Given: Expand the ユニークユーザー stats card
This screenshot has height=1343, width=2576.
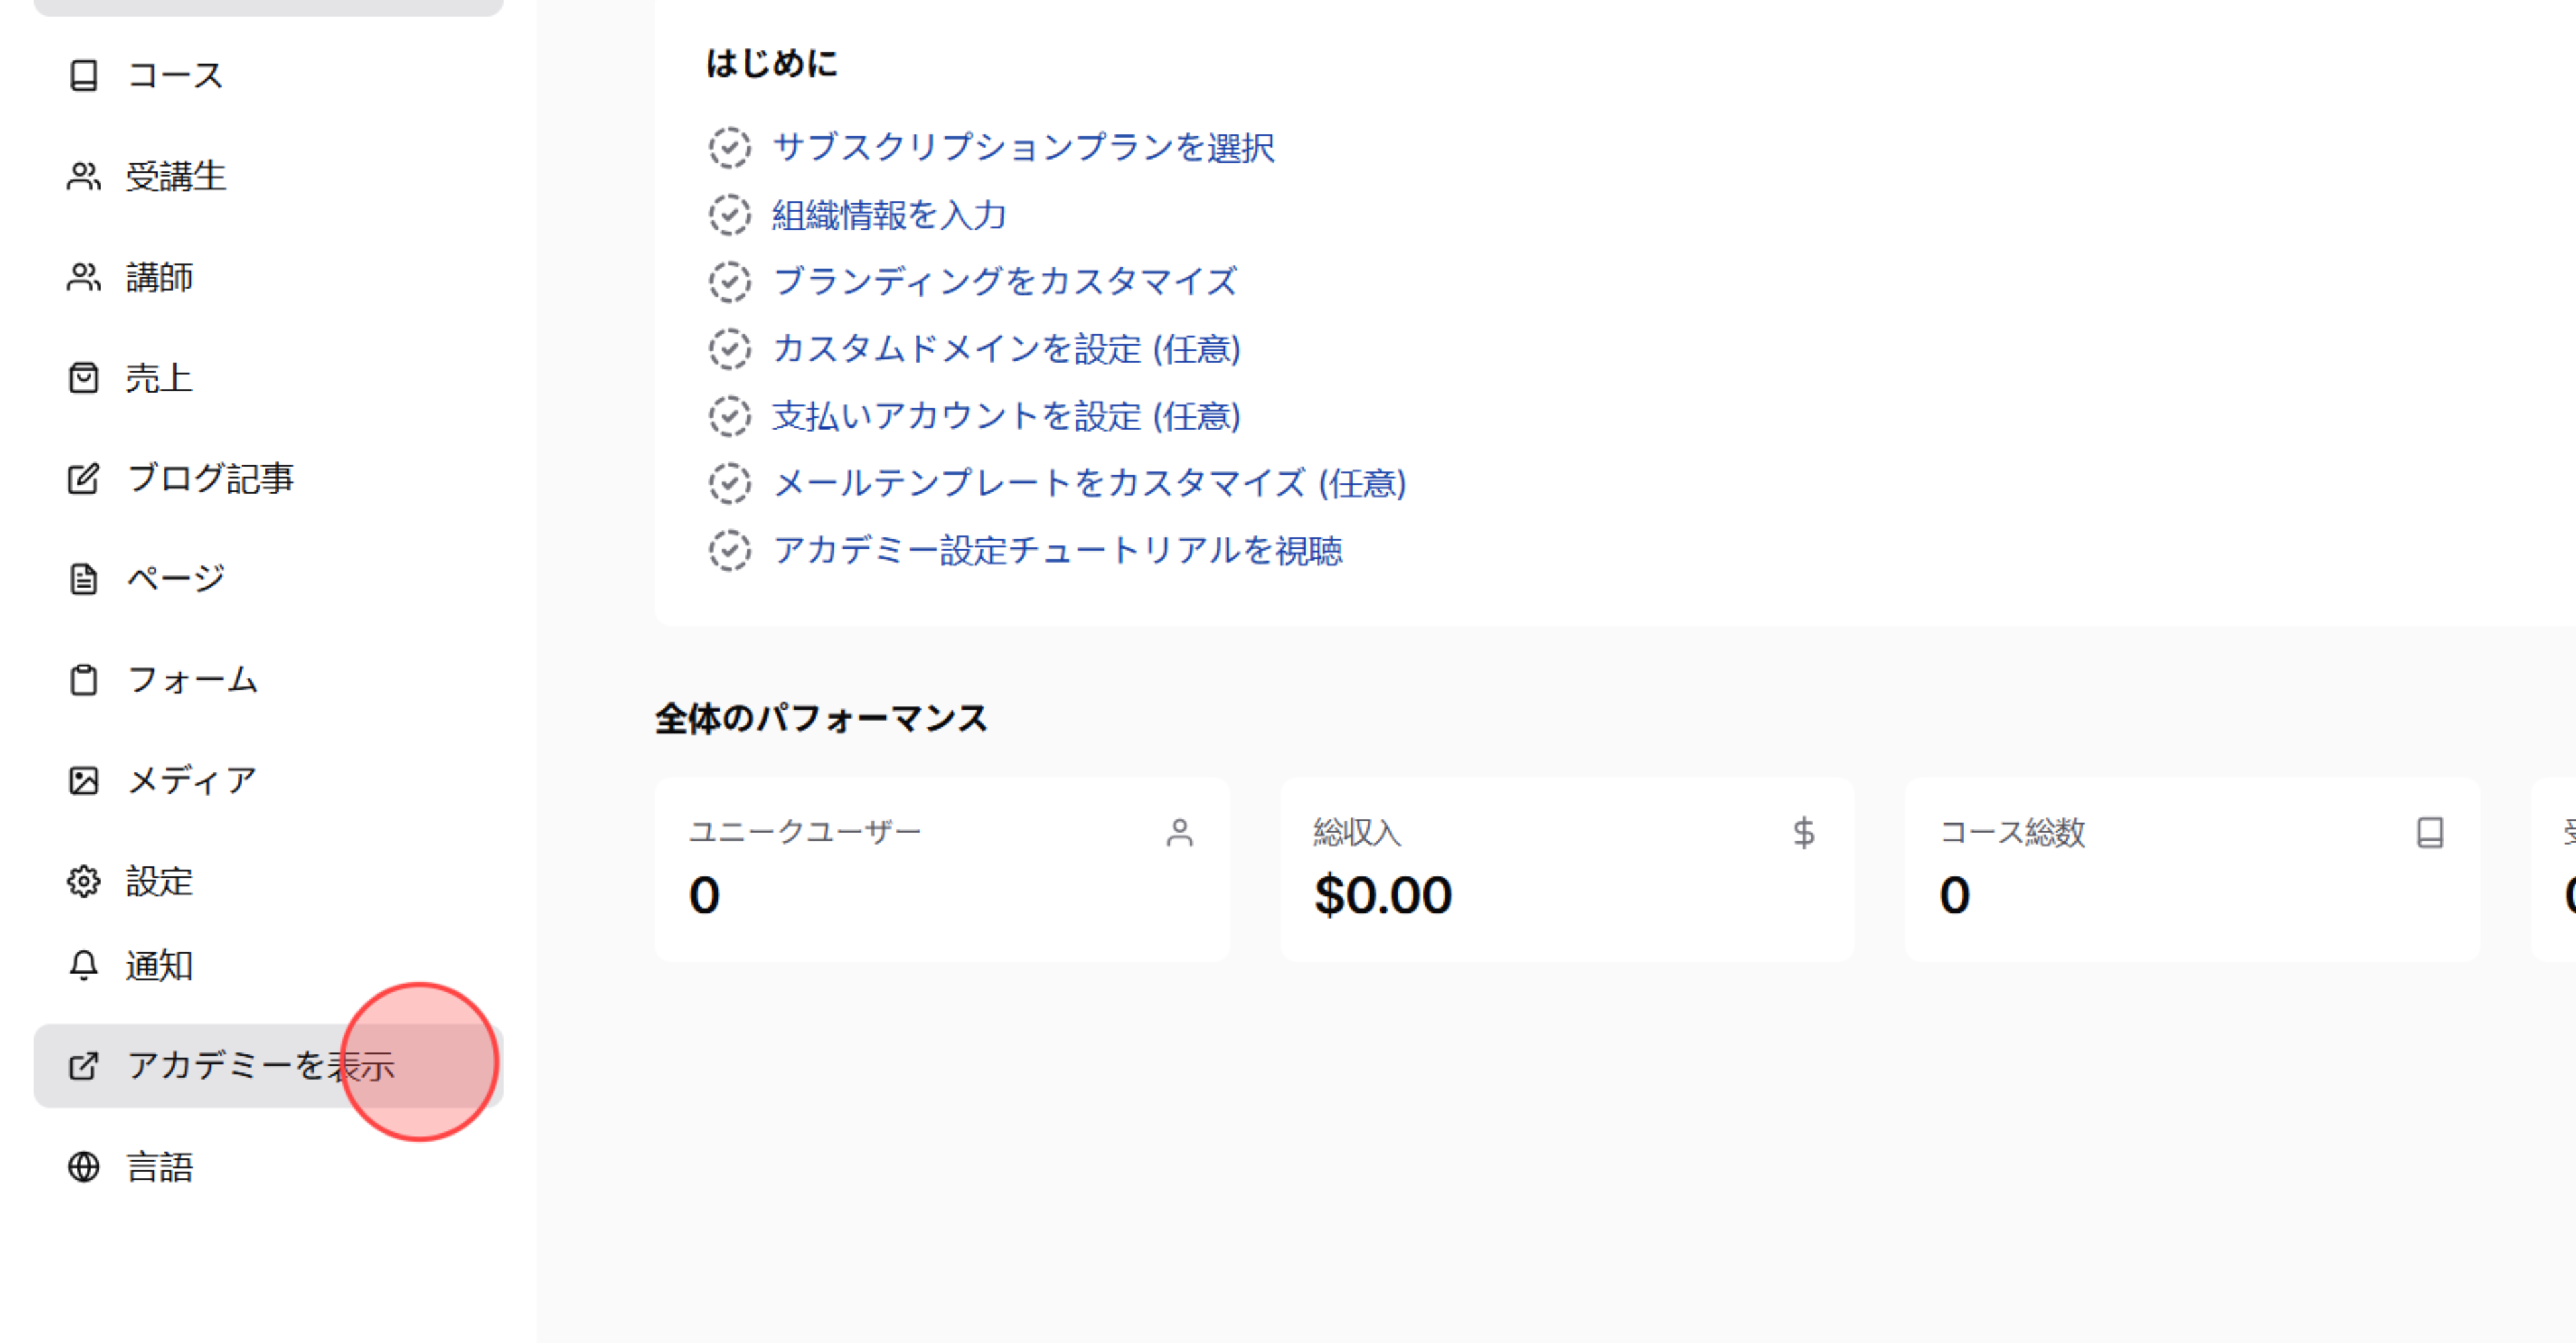Looking at the screenshot, I should (942, 868).
